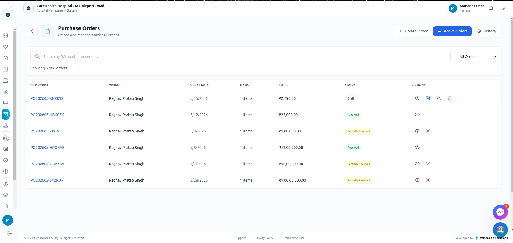Click the hospital logo at sidebar top
The image size is (513, 243).
8,15
